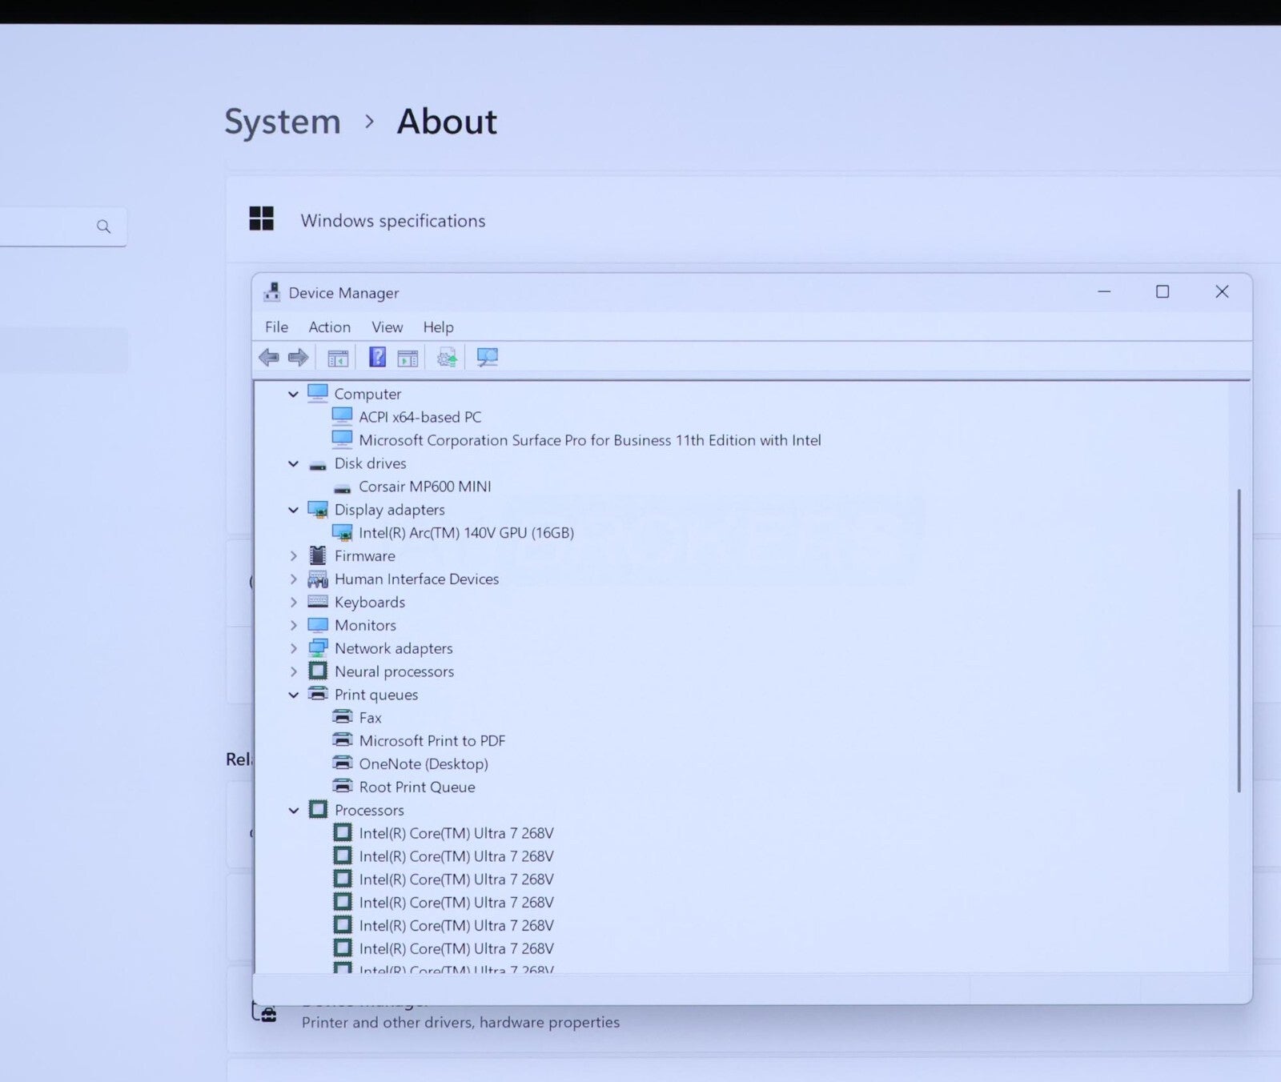This screenshot has width=1281, height=1082.
Task: Collapse the Disk drives node
Action: coord(293,463)
